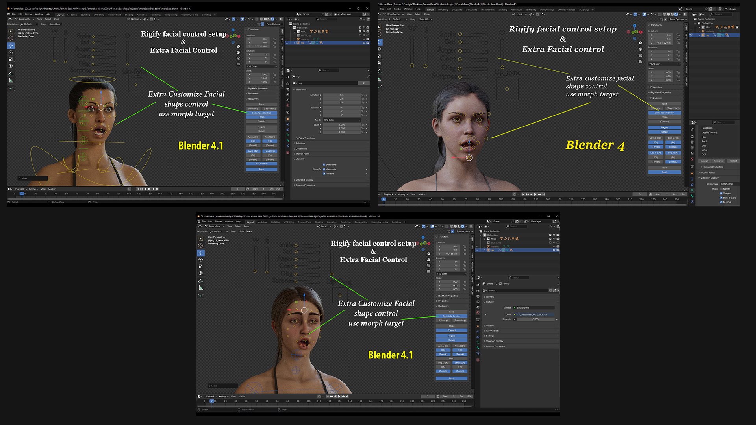Pick the Select Box tool in top-left window

pyautogui.click(x=11, y=31)
